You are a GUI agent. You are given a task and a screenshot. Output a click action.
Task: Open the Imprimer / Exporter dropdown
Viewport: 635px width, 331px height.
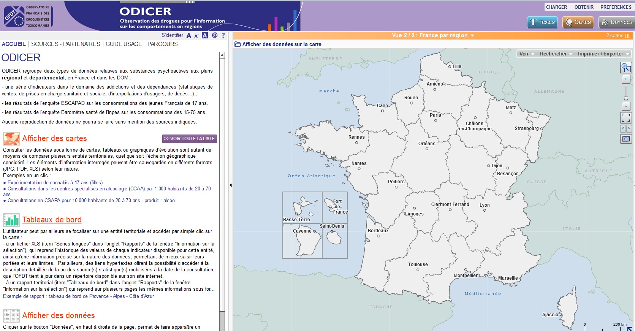(x=603, y=54)
